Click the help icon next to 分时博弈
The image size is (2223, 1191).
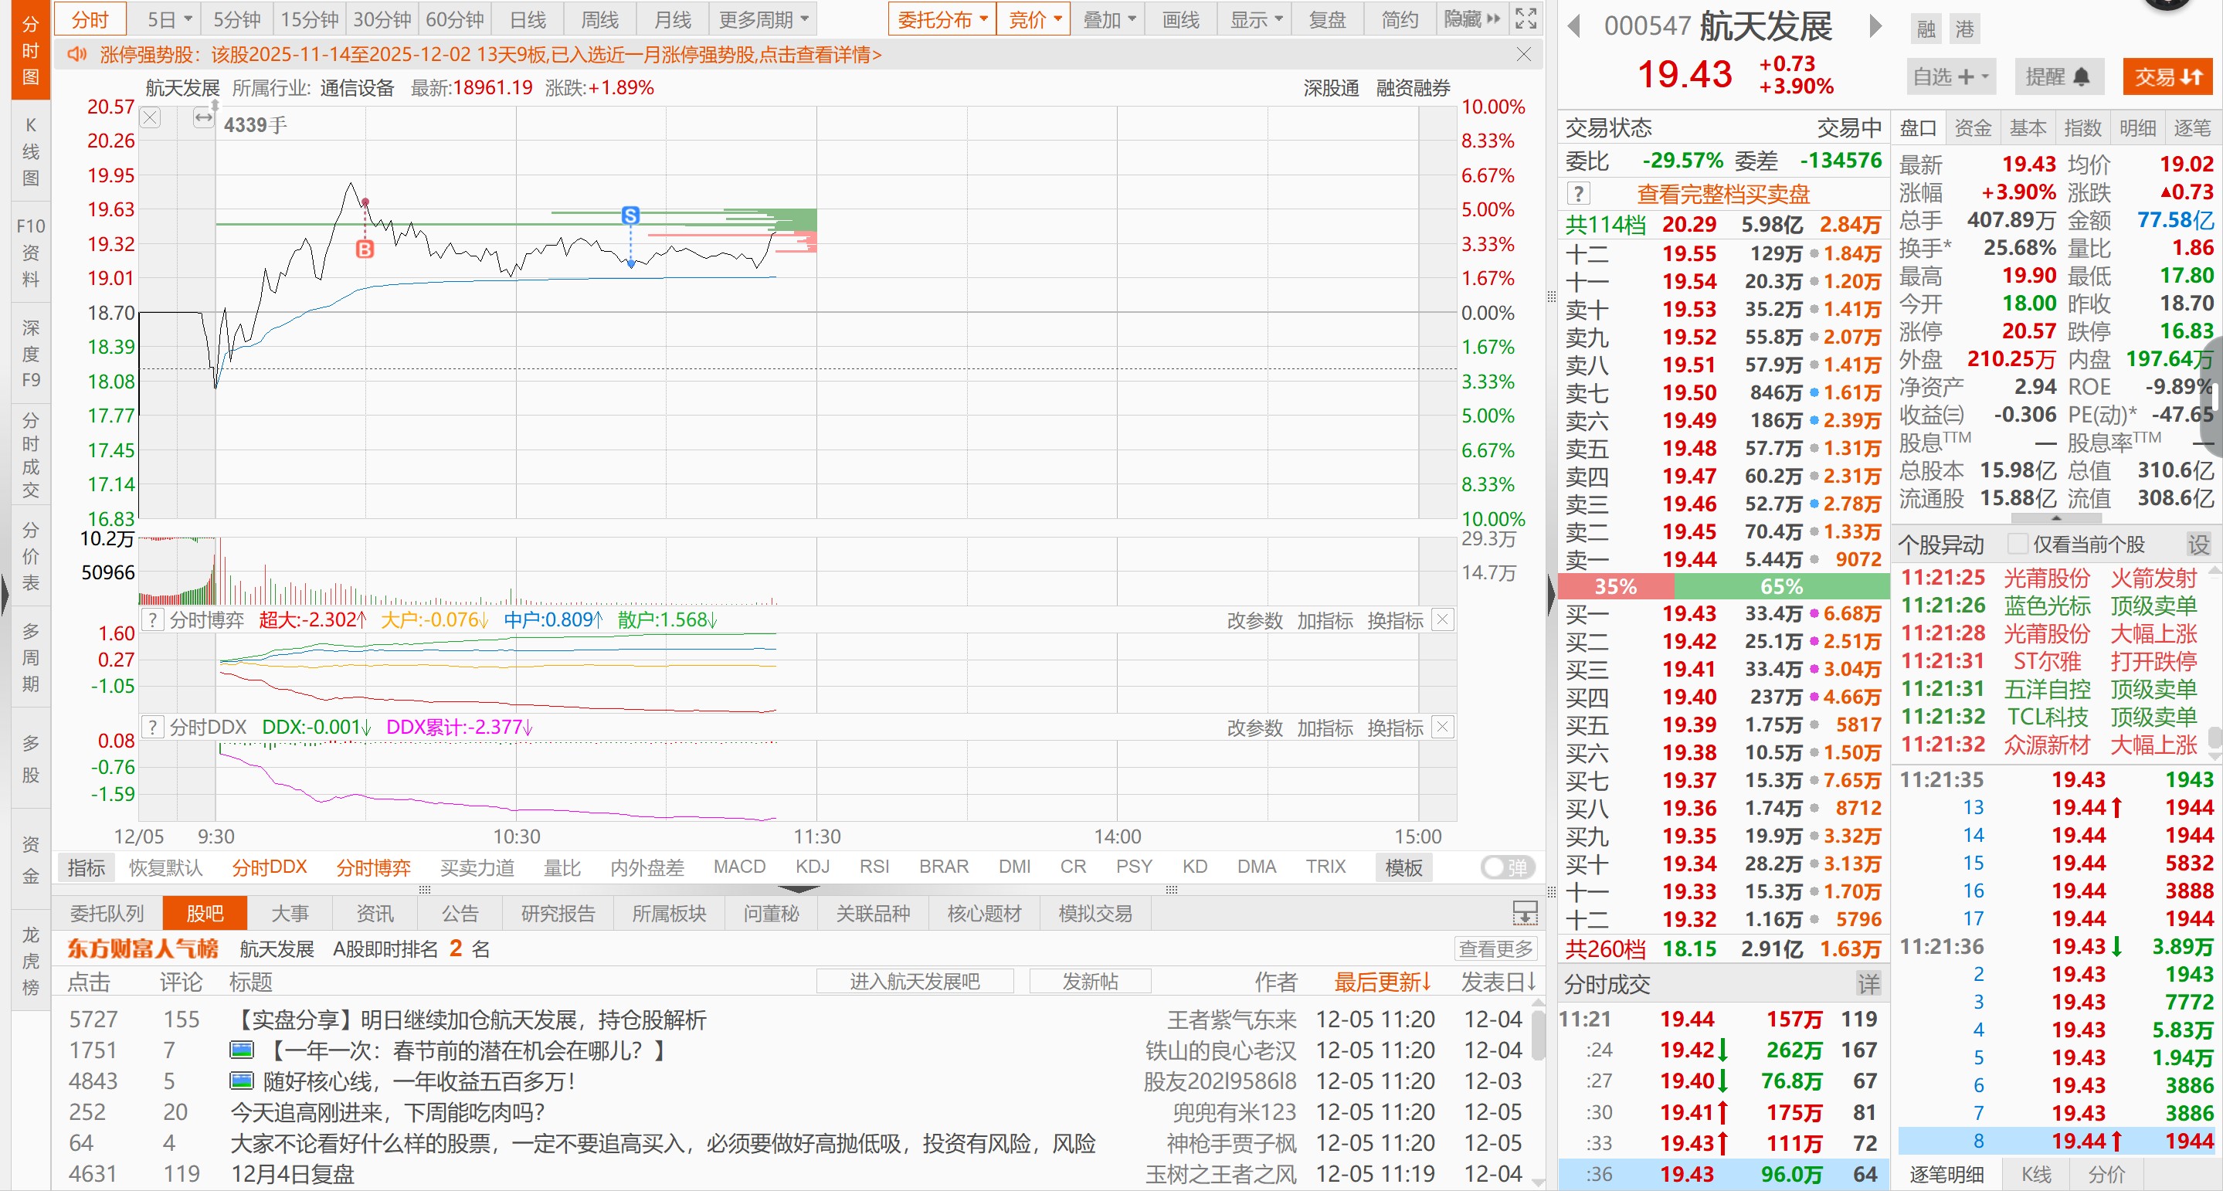click(x=153, y=619)
